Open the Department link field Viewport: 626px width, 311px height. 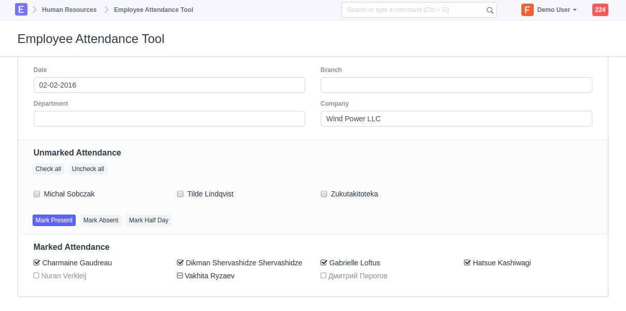169,119
